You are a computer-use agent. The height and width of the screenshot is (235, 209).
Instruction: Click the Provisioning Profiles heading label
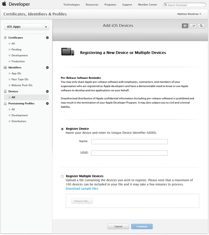tap(21, 104)
